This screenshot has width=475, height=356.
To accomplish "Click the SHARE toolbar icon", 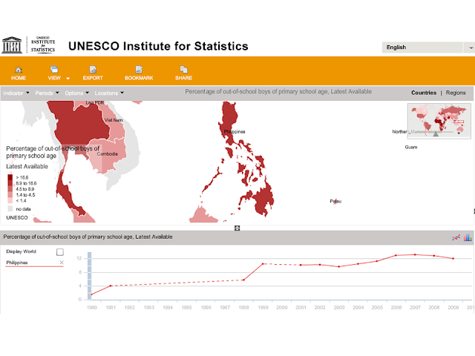I will click(x=183, y=73).
